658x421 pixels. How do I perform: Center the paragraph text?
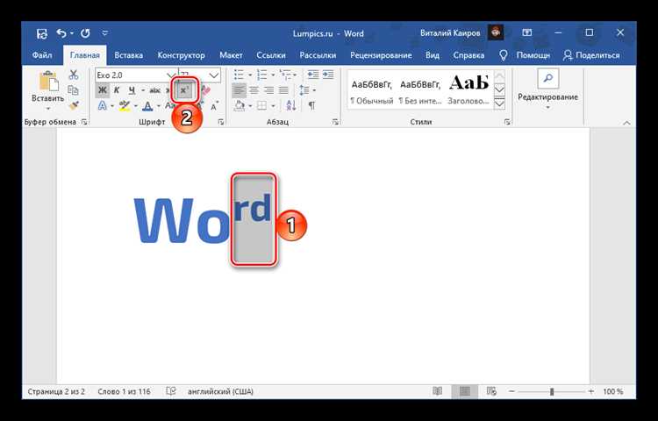[254, 90]
